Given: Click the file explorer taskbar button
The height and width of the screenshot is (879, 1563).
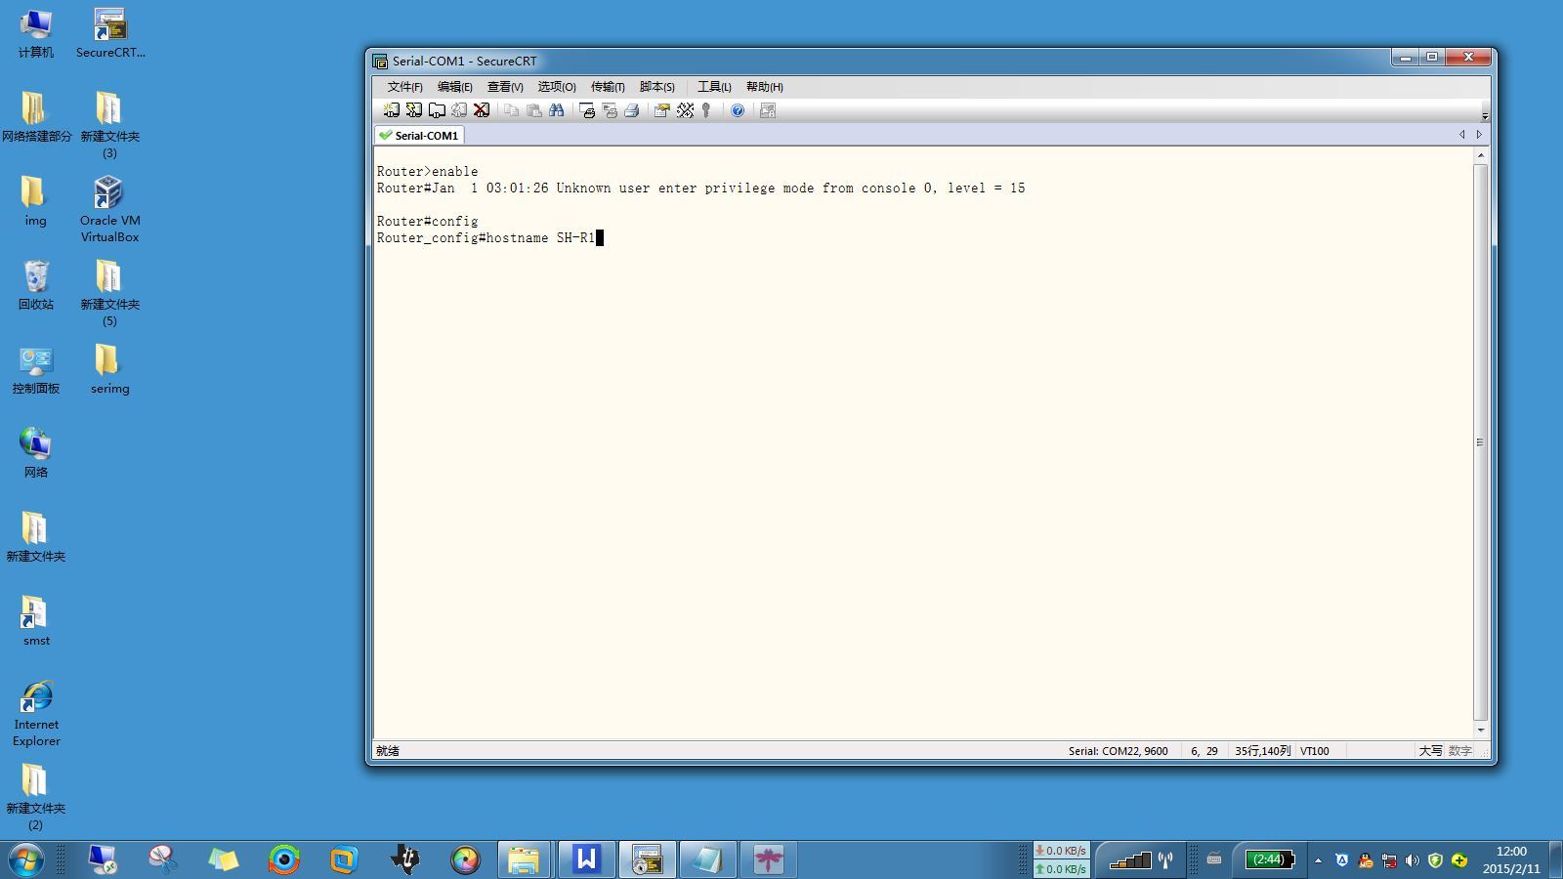Looking at the screenshot, I should (x=525, y=859).
